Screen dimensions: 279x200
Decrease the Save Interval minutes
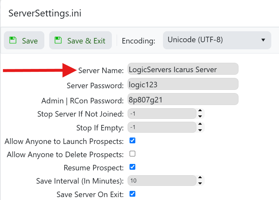point(200,183)
